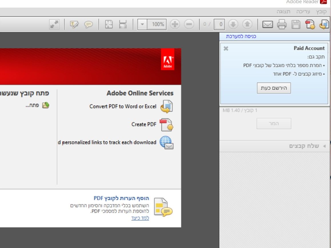Click the Convert PDF to Word toolbar icon
The image size is (331, 248).
coord(324,24)
